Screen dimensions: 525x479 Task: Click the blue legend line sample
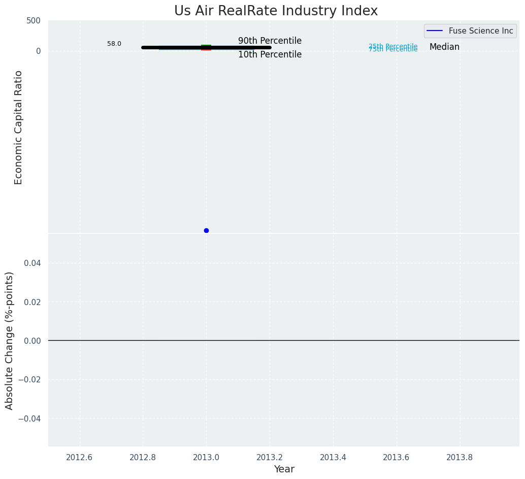click(435, 31)
